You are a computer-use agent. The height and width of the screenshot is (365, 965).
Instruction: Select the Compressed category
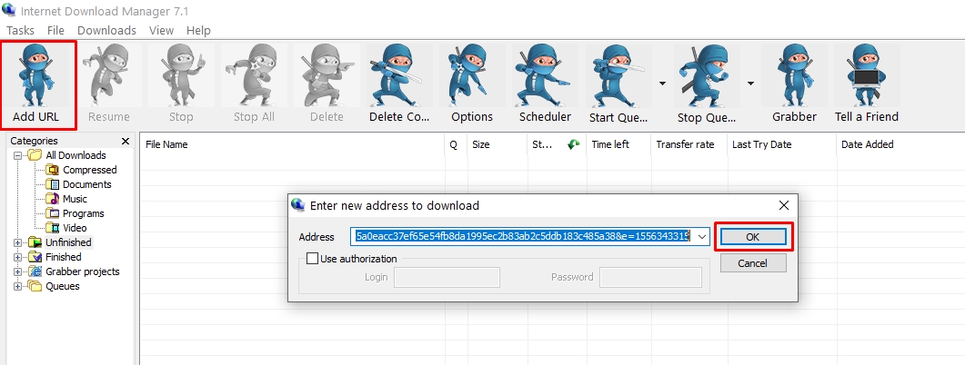[90, 170]
